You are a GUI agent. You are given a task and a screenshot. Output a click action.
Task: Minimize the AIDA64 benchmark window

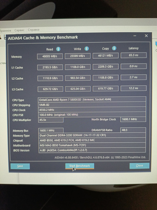click(x=135, y=36)
